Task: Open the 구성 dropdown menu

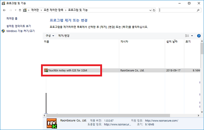Action: [x=50, y=36]
